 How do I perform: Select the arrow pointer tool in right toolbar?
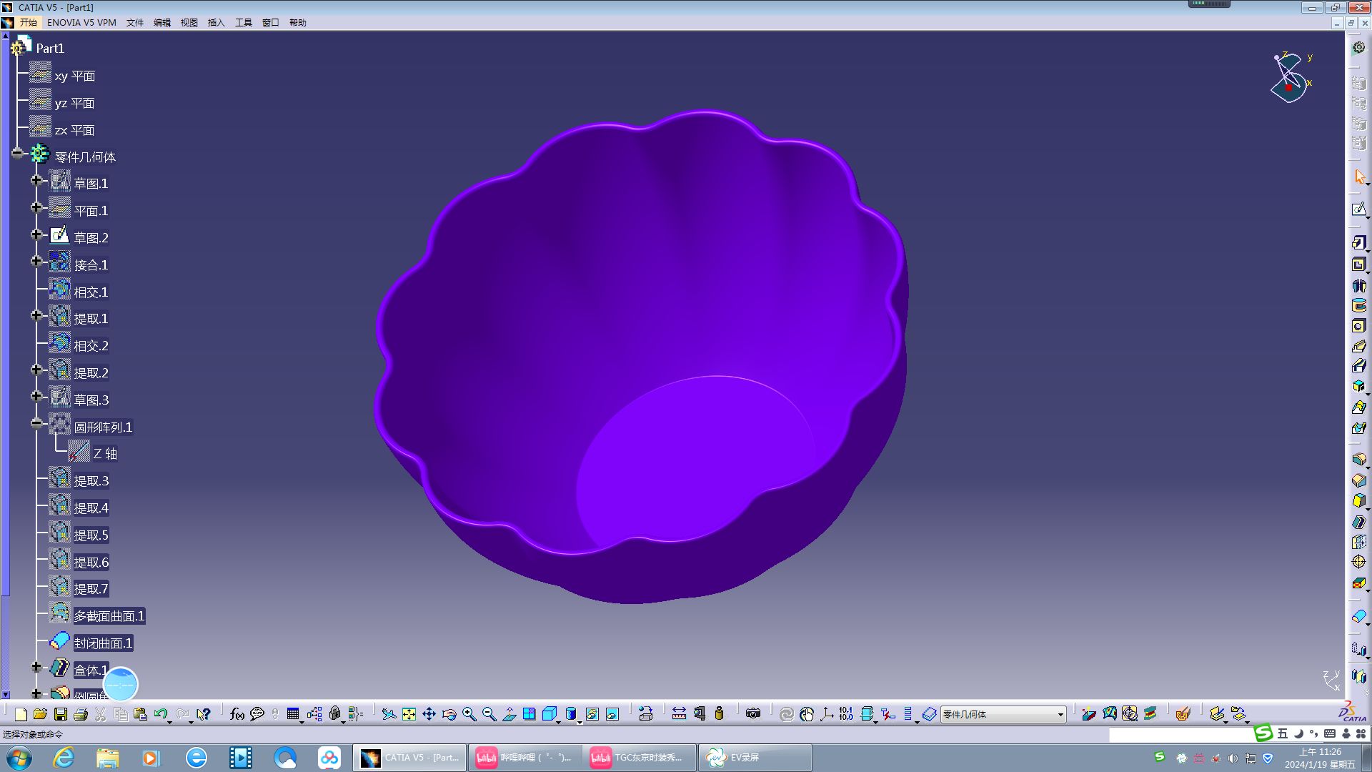1359,177
